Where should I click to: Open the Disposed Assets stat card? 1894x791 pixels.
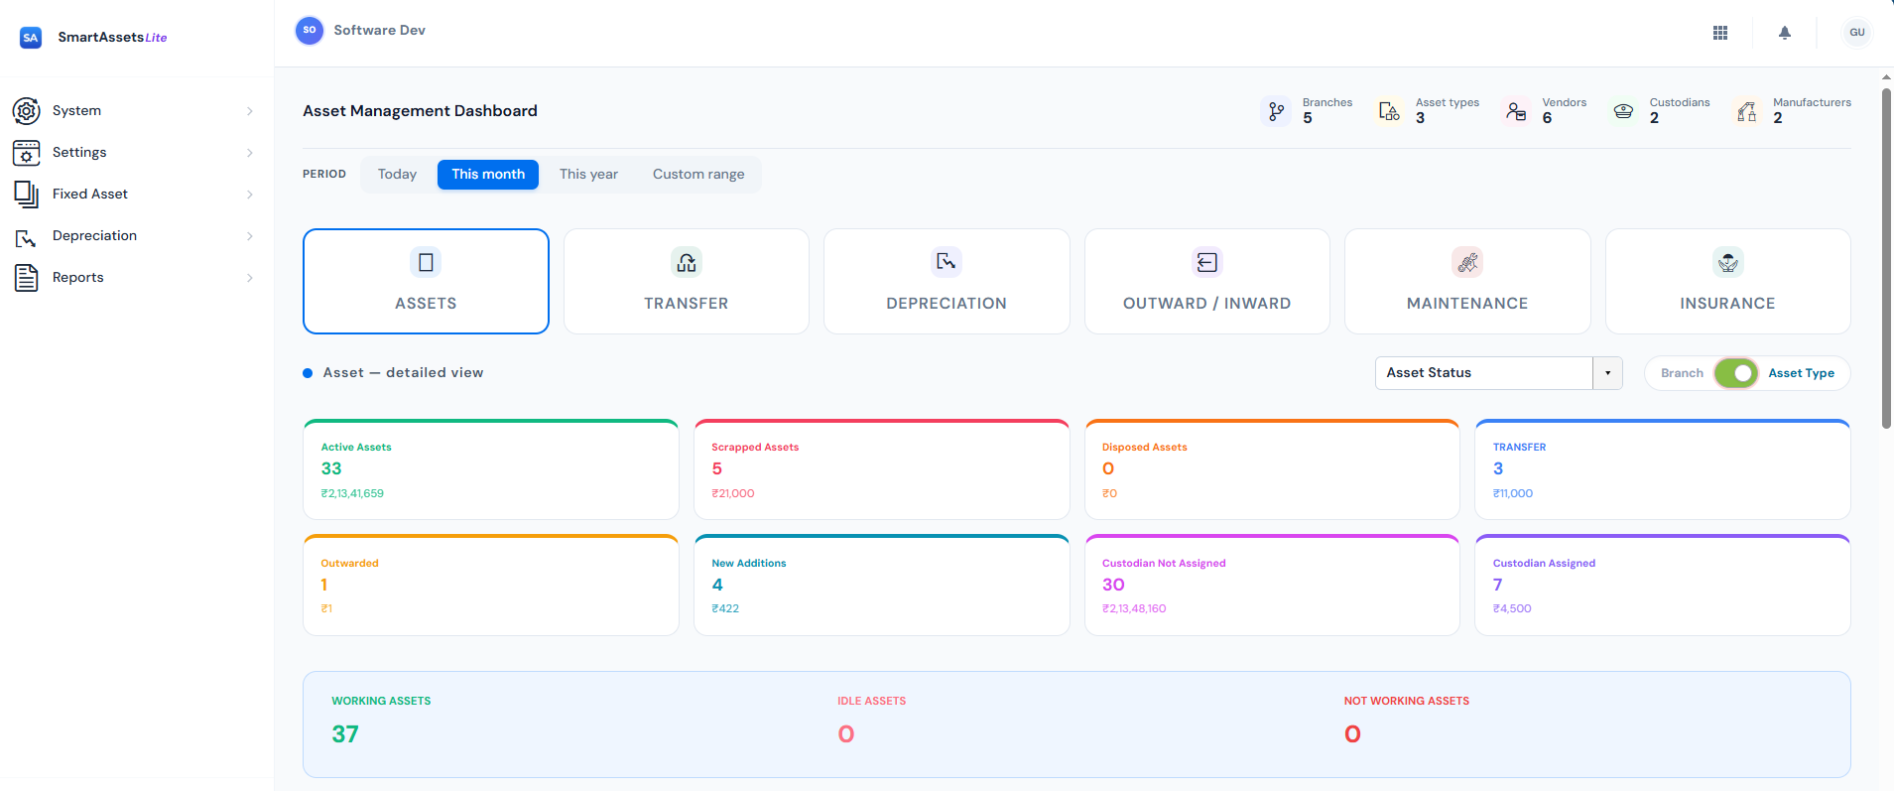click(x=1272, y=469)
